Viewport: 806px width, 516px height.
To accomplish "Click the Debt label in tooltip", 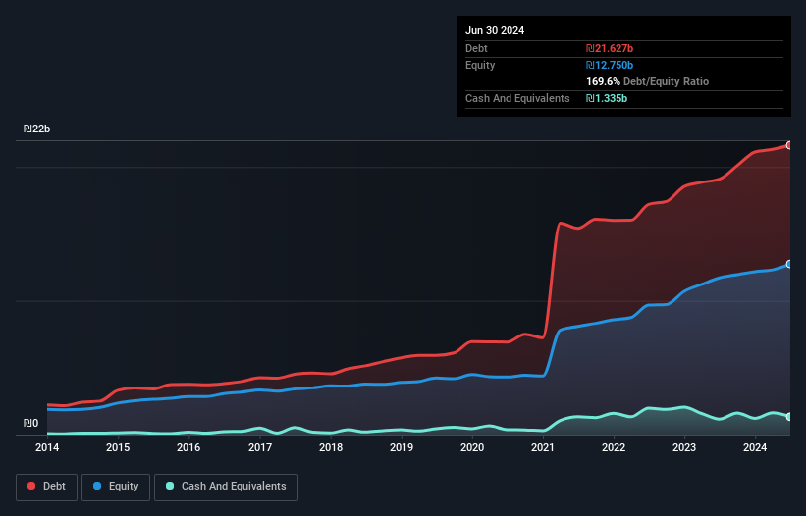I will (476, 48).
